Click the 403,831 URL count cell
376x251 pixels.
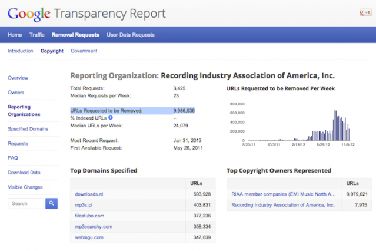click(x=202, y=205)
